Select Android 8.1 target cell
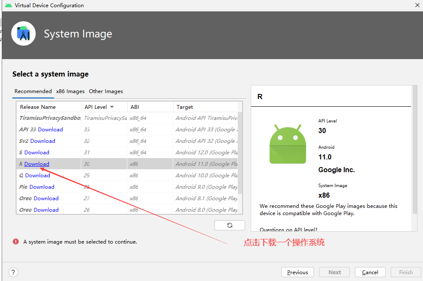 coord(206,199)
